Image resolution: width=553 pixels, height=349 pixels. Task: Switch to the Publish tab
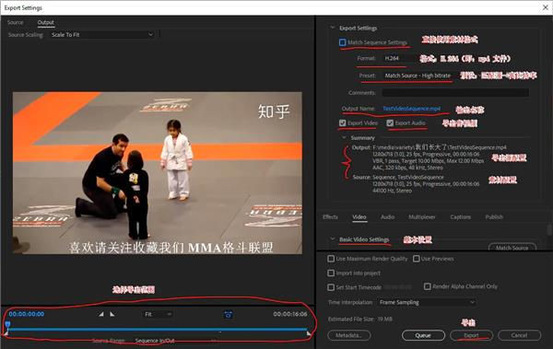(x=494, y=216)
